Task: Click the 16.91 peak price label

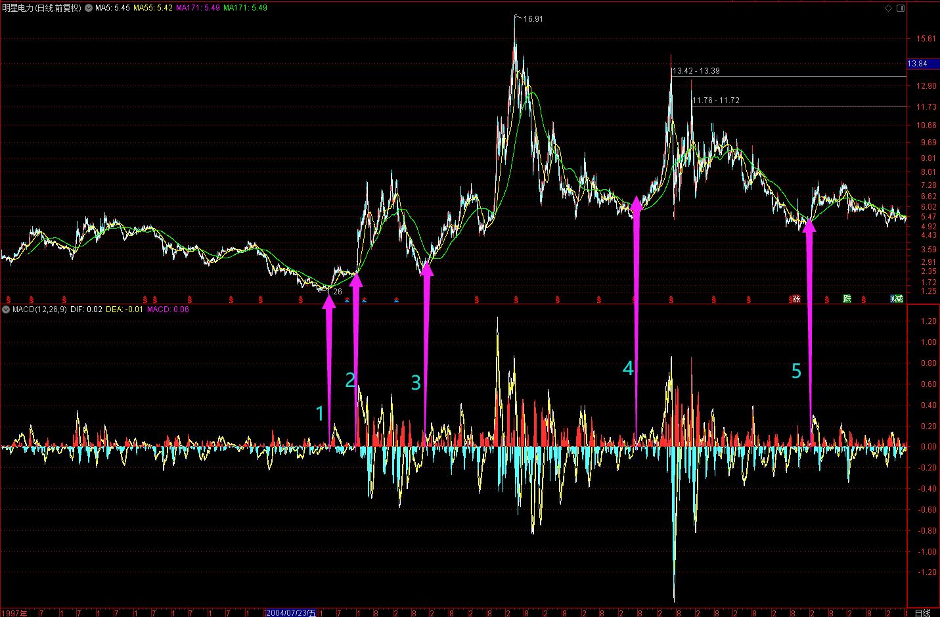Action: (533, 19)
